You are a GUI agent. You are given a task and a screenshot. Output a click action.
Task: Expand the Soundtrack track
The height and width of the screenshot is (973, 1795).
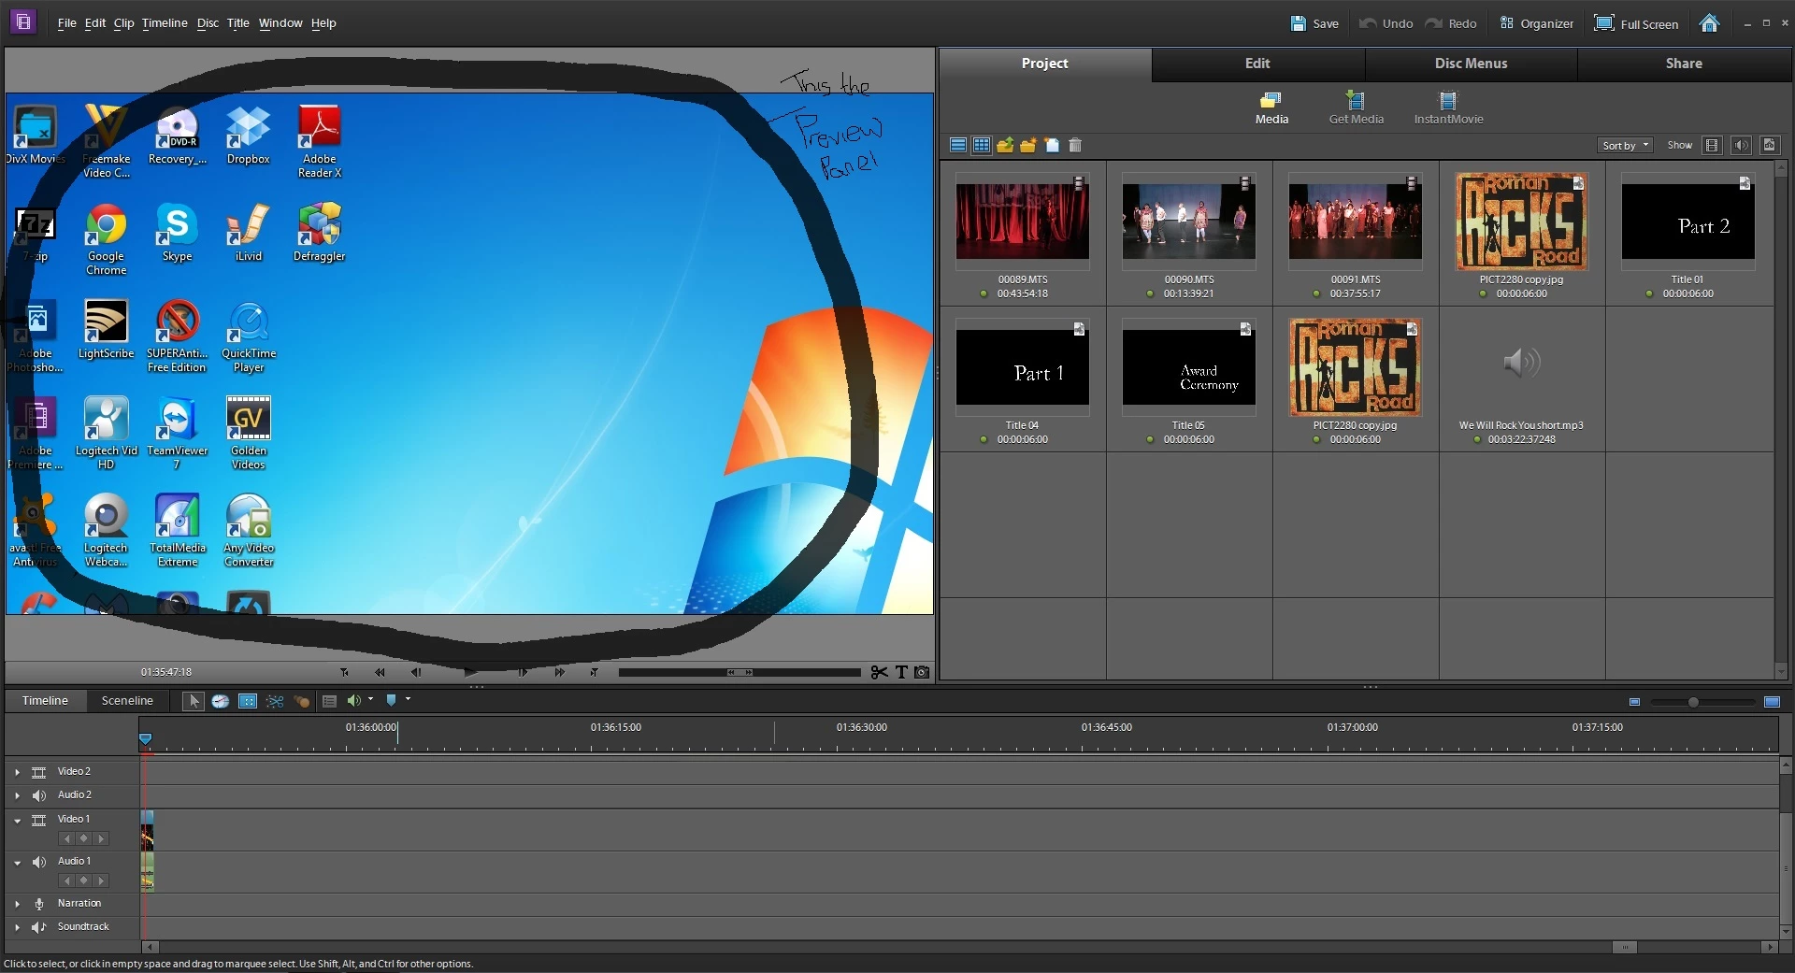click(17, 927)
